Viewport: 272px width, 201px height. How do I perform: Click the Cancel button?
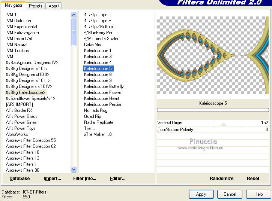tap(230, 194)
